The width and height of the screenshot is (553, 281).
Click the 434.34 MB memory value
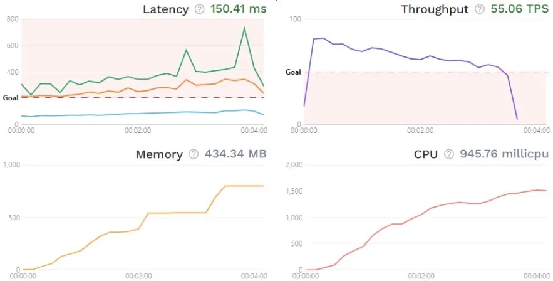235,154
